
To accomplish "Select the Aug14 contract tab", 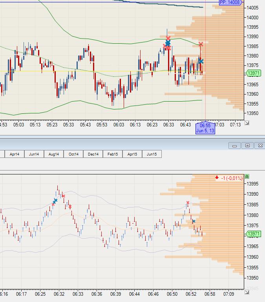I will 53,154.
